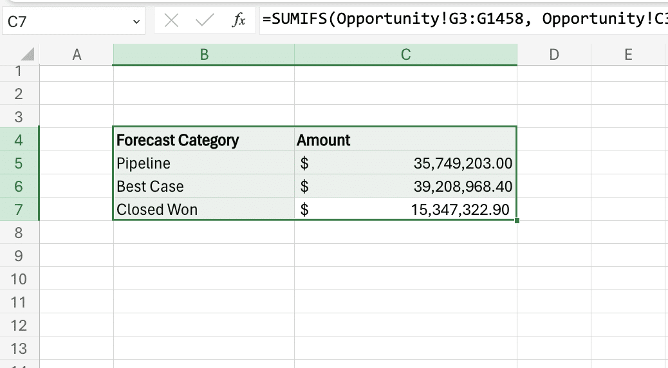This screenshot has height=368, width=668.
Task: Open the insert function fx button
Action: 239,21
